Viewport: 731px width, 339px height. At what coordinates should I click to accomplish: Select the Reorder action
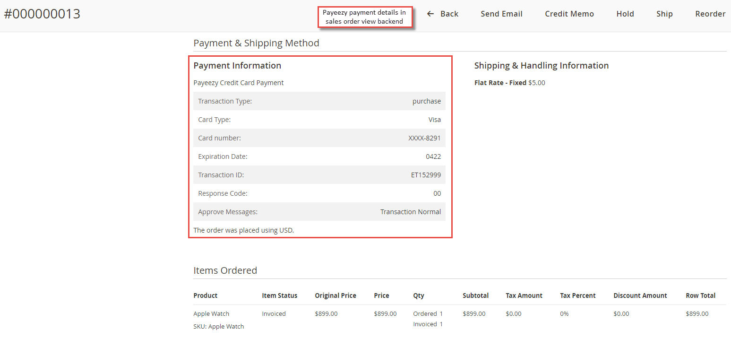click(710, 14)
